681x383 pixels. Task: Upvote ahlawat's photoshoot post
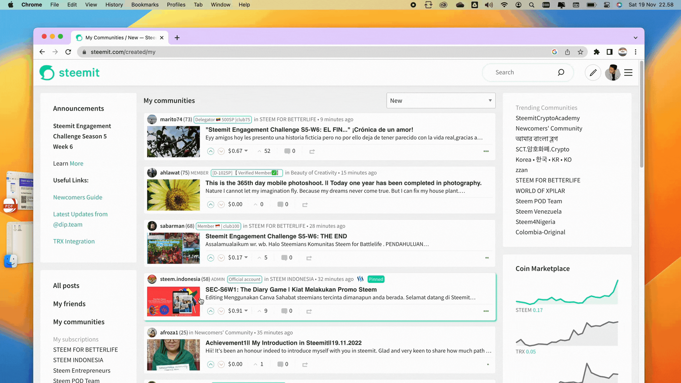pos(210,205)
